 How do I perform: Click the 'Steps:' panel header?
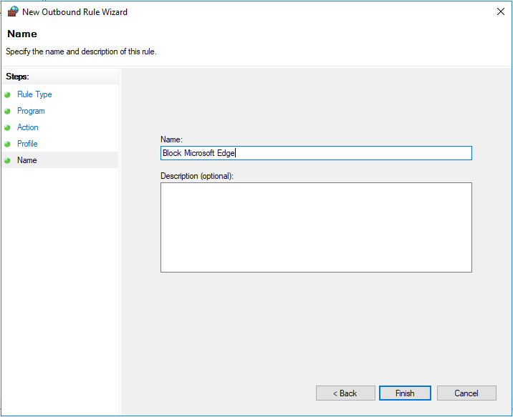17,77
